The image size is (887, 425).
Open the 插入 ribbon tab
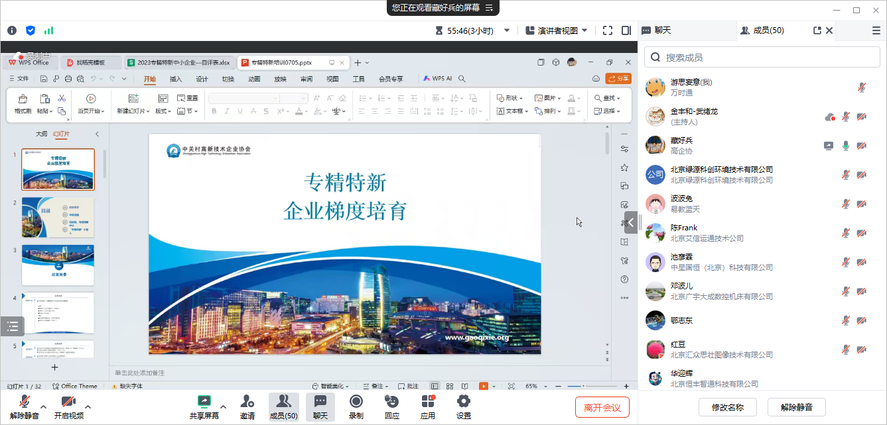[x=176, y=79]
